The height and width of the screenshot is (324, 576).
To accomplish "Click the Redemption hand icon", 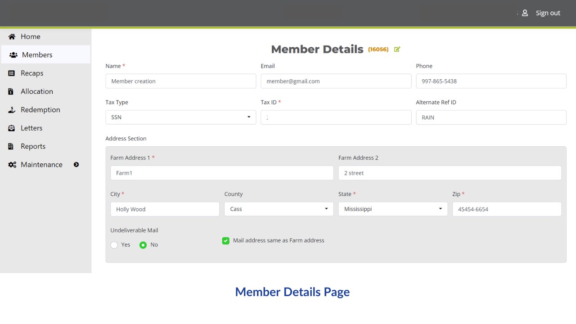I will (x=12, y=110).
